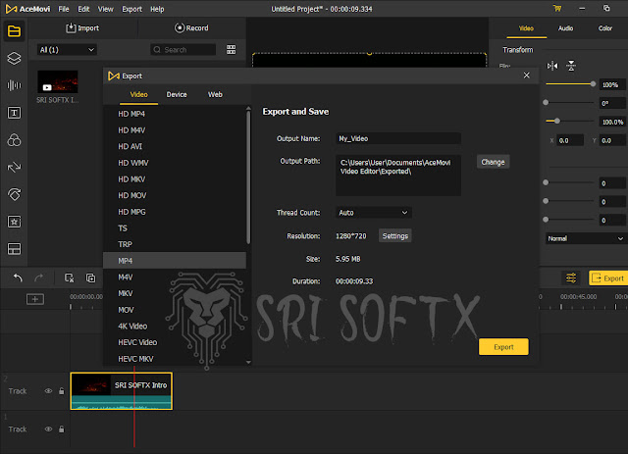Screen dimensions: 628x454
Task: Switch media view with grid icon
Action: 232,50
